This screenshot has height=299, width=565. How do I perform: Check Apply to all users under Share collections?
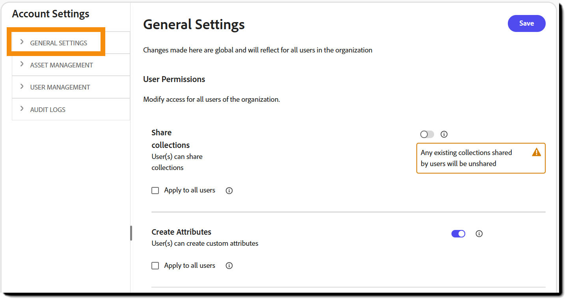coord(155,190)
